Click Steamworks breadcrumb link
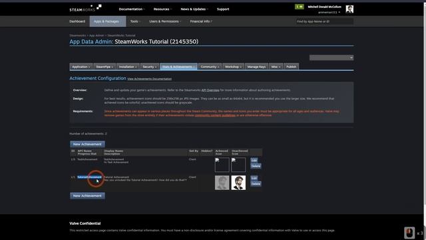The image size is (426, 240). 77,35
